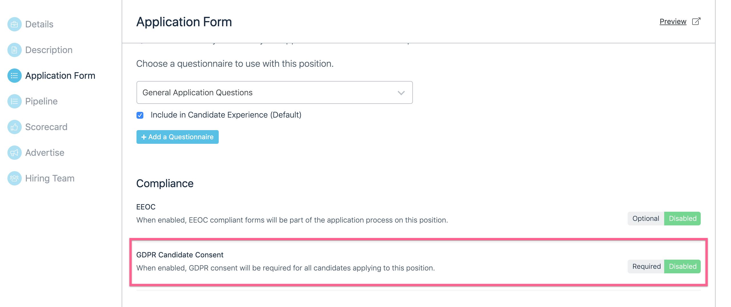This screenshot has width=731, height=307.
Task: Toggle the GDPR Candidate Consent Disabled switch
Action: 682,266
